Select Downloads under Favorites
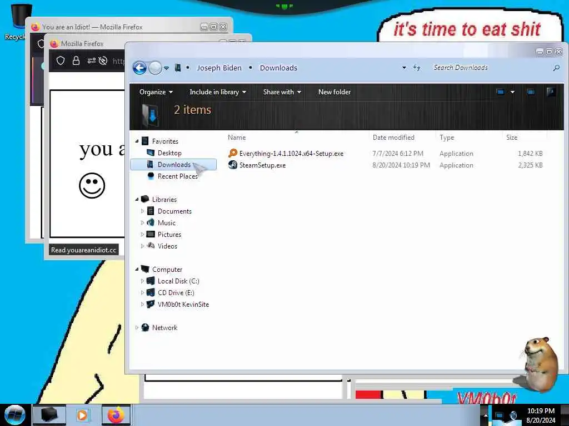 (174, 164)
